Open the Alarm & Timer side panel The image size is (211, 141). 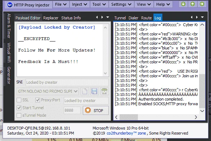point(9,26)
